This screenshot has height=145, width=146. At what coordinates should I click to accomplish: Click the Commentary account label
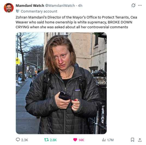tap(39, 11)
